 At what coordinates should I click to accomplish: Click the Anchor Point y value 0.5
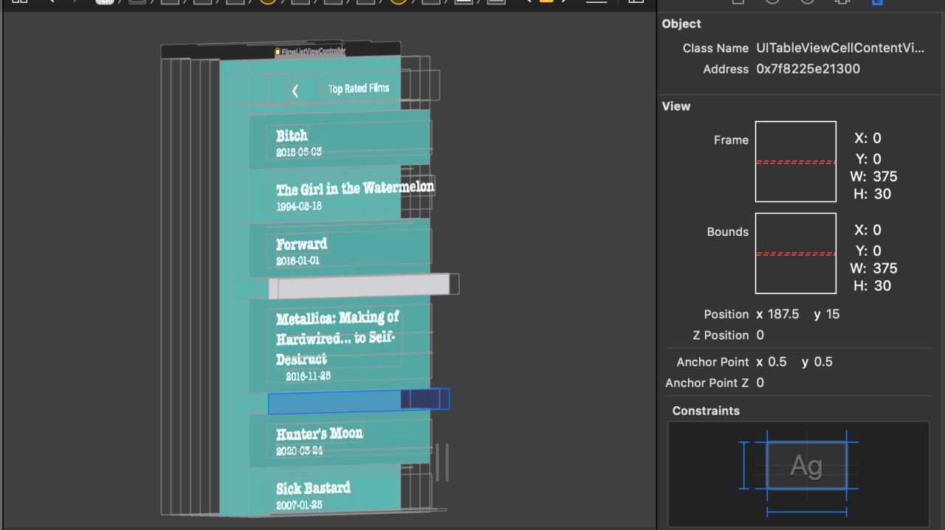(x=822, y=362)
